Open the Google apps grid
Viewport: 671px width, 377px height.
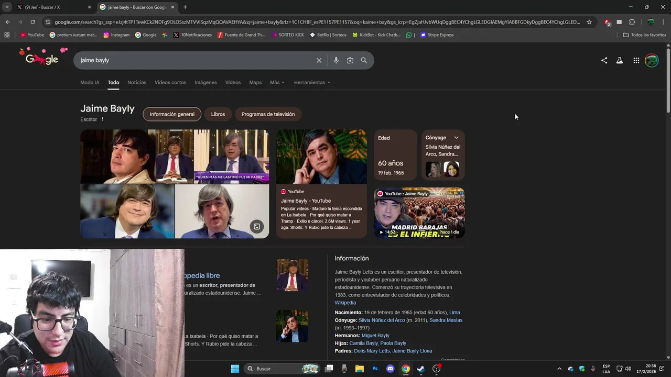[636, 60]
